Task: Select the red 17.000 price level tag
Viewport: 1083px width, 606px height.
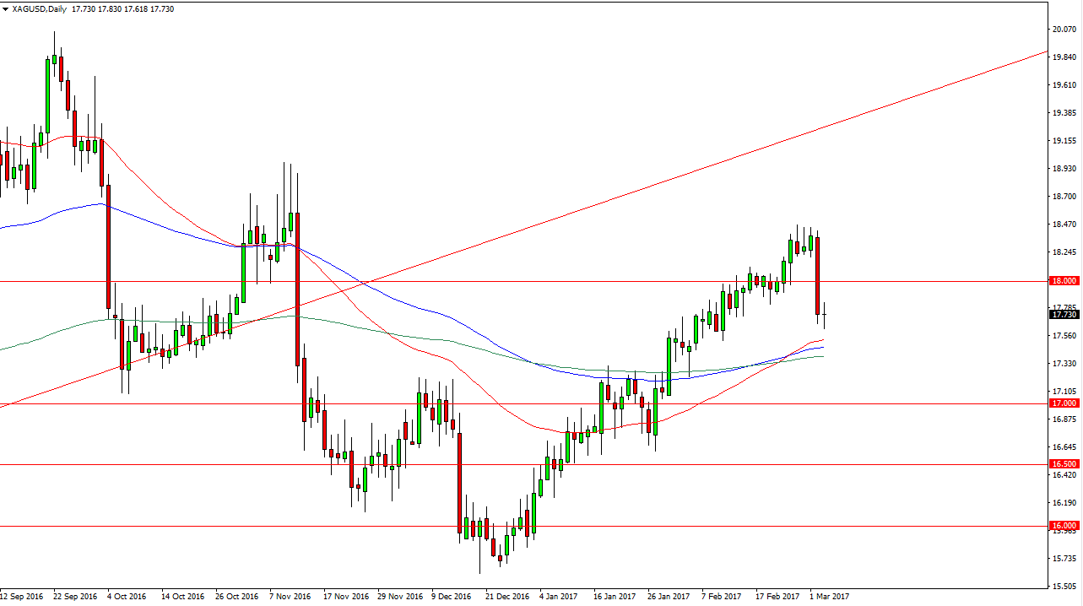Action: click(x=1063, y=403)
